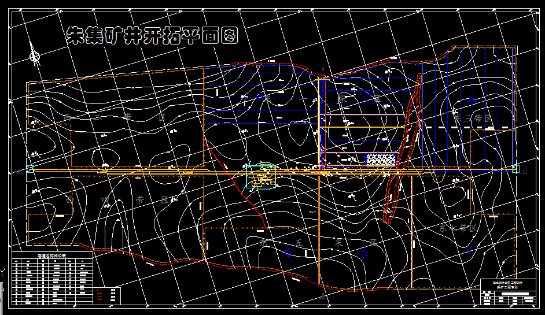Select the cyan square at the roadway's west end
This screenshot has height=315, width=545.
click(30, 169)
